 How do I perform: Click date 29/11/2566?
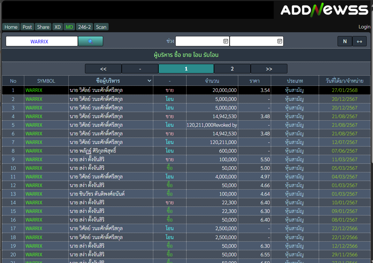click(345, 254)
